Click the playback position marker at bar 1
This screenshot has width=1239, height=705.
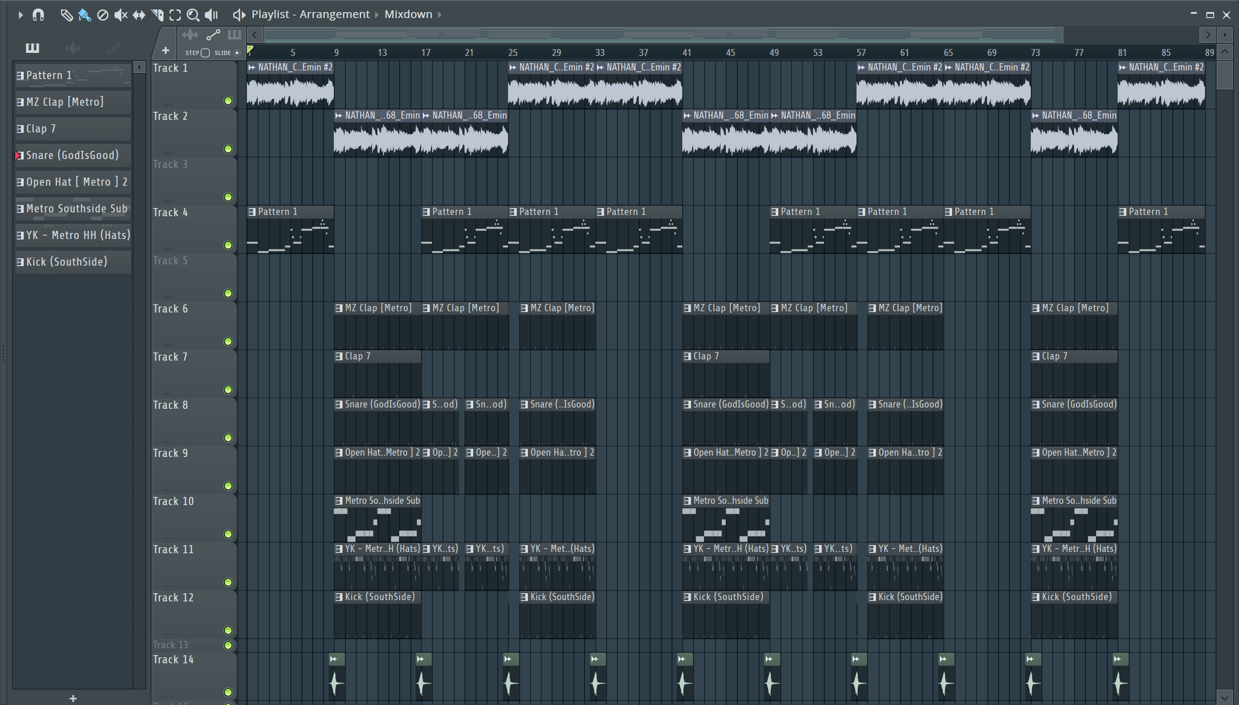pyautogui.click(x=250, y=49)
